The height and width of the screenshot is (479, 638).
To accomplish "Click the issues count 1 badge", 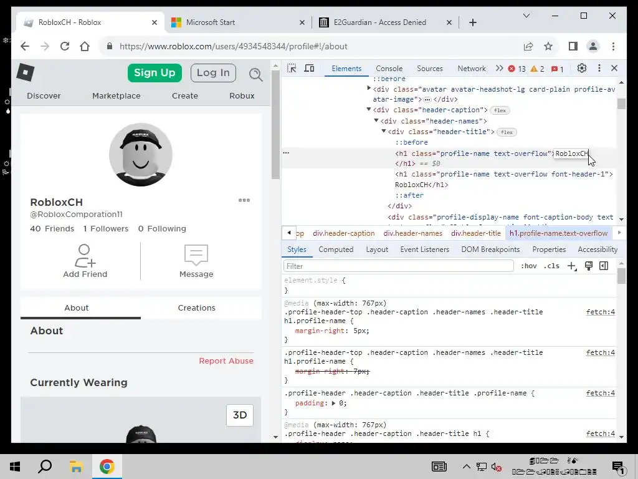I will coord(557,69).
